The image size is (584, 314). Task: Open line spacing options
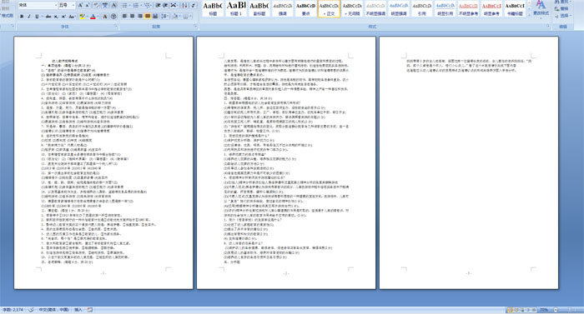[x=165, y=17]
